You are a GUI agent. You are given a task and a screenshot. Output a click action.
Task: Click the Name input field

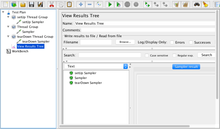[x=145, y=24]
